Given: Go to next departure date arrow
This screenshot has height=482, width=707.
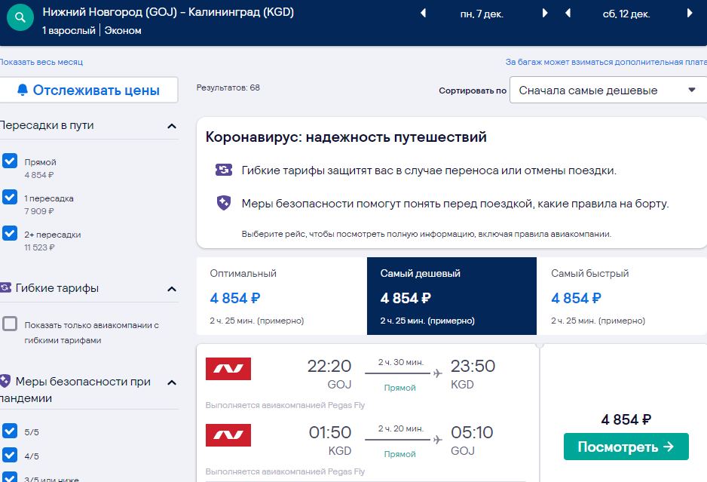Looking at the screenshot, I should coord(545,13).
